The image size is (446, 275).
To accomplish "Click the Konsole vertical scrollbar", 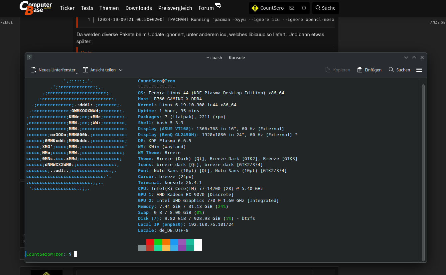I will click(x=423, y=172).
